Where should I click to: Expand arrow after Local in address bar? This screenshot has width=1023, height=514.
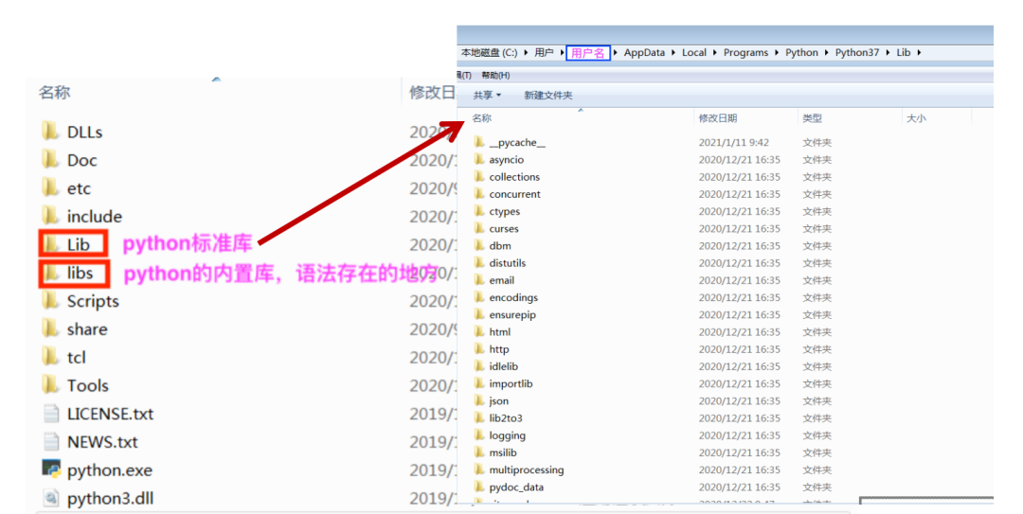click(x=715, y=52)
